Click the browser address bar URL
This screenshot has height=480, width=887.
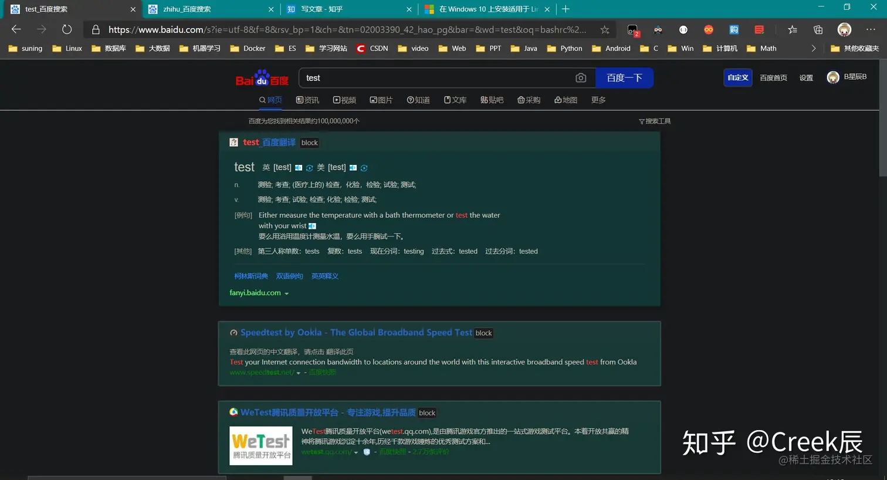(347, 29)
